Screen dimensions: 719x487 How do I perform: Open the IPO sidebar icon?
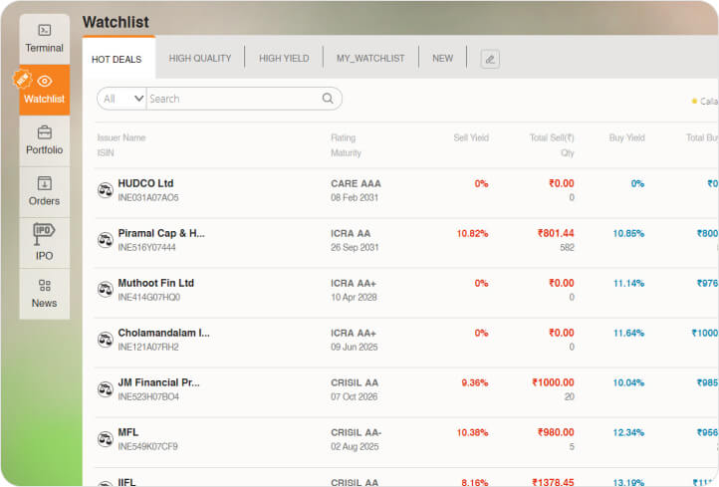(44, 231)
